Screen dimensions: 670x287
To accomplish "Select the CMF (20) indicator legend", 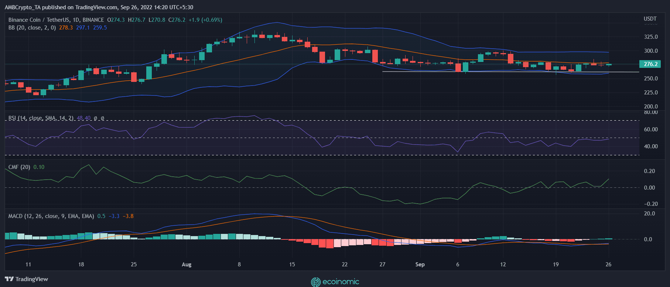I will coord(19,167).
